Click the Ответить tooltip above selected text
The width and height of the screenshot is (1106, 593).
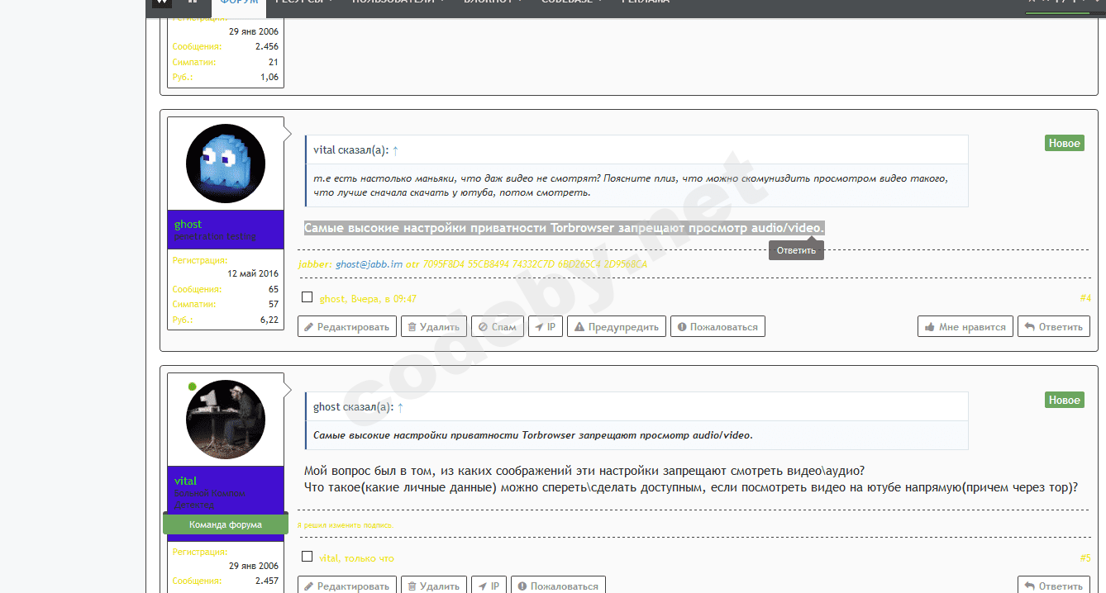796,250
